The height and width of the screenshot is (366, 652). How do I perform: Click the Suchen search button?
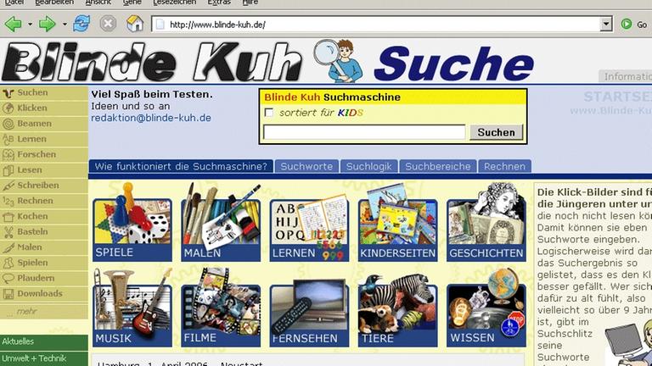[x=496, y=132]
